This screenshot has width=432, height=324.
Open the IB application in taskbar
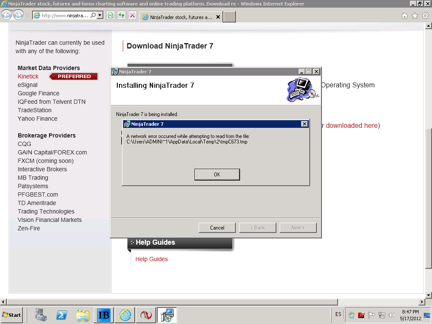(x=104, y=315)
